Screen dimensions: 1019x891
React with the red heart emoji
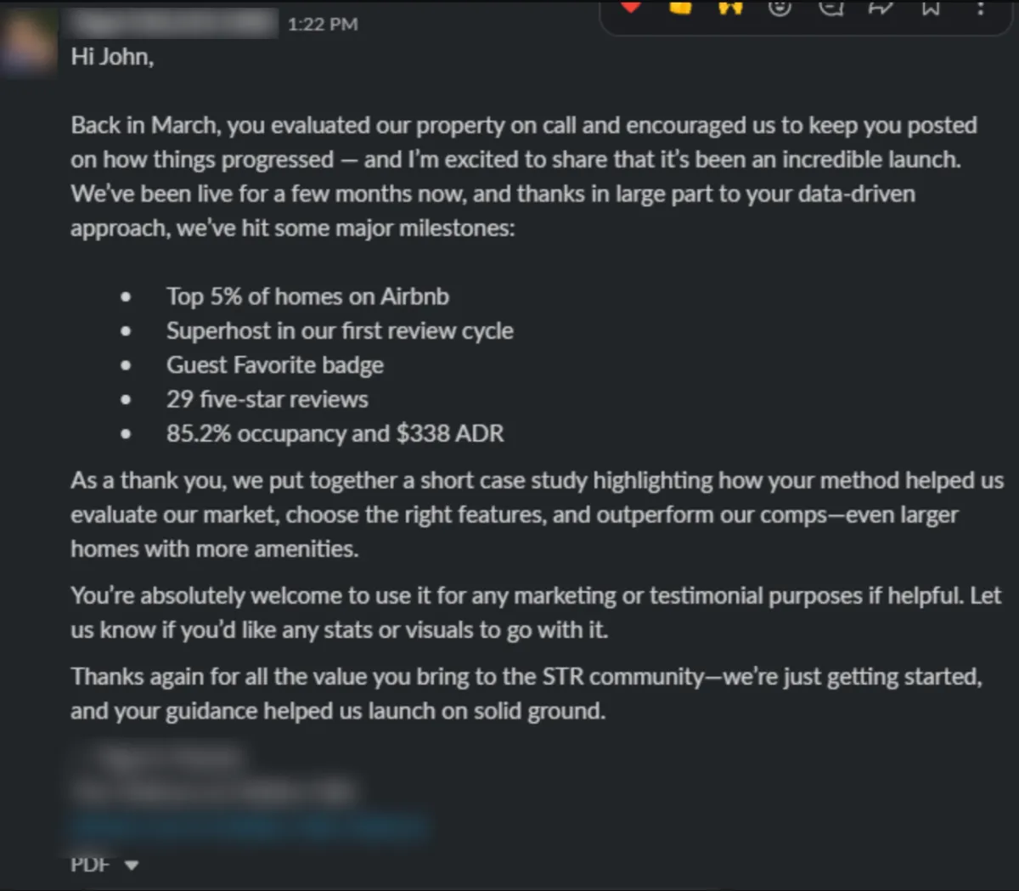630,7
